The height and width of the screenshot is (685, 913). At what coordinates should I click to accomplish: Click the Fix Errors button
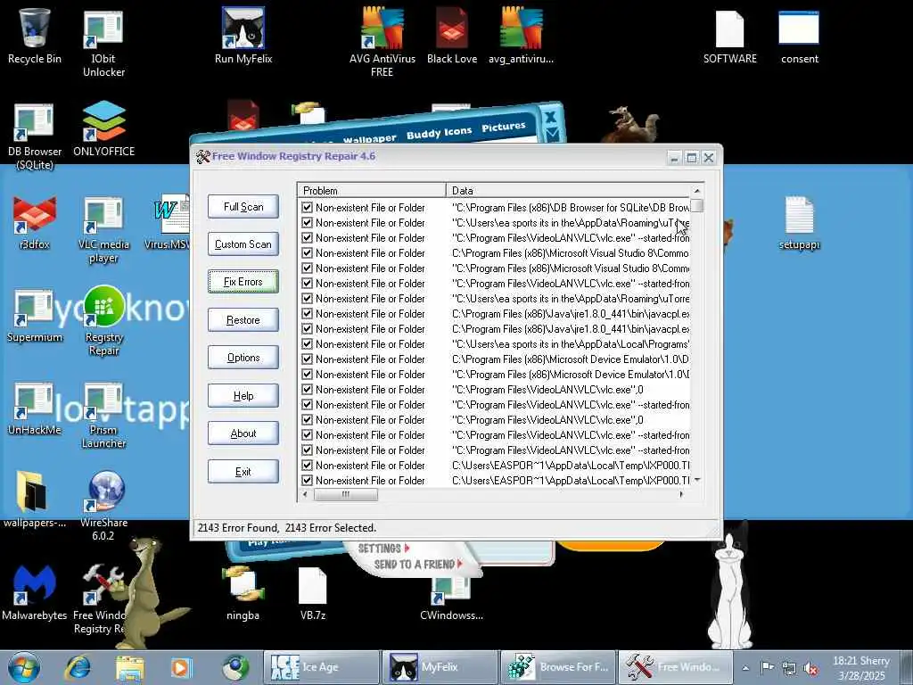[243, 282]
